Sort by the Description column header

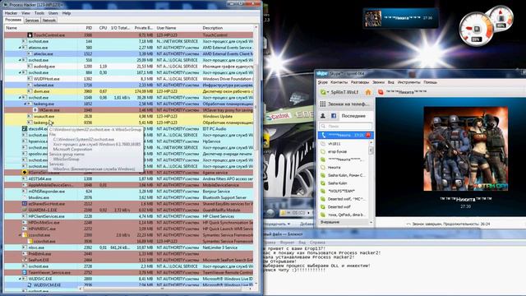coord(212,28)
